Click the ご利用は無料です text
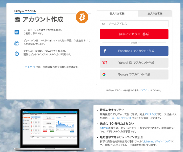This screenshot has width=183, height=152. pos(33,34)
